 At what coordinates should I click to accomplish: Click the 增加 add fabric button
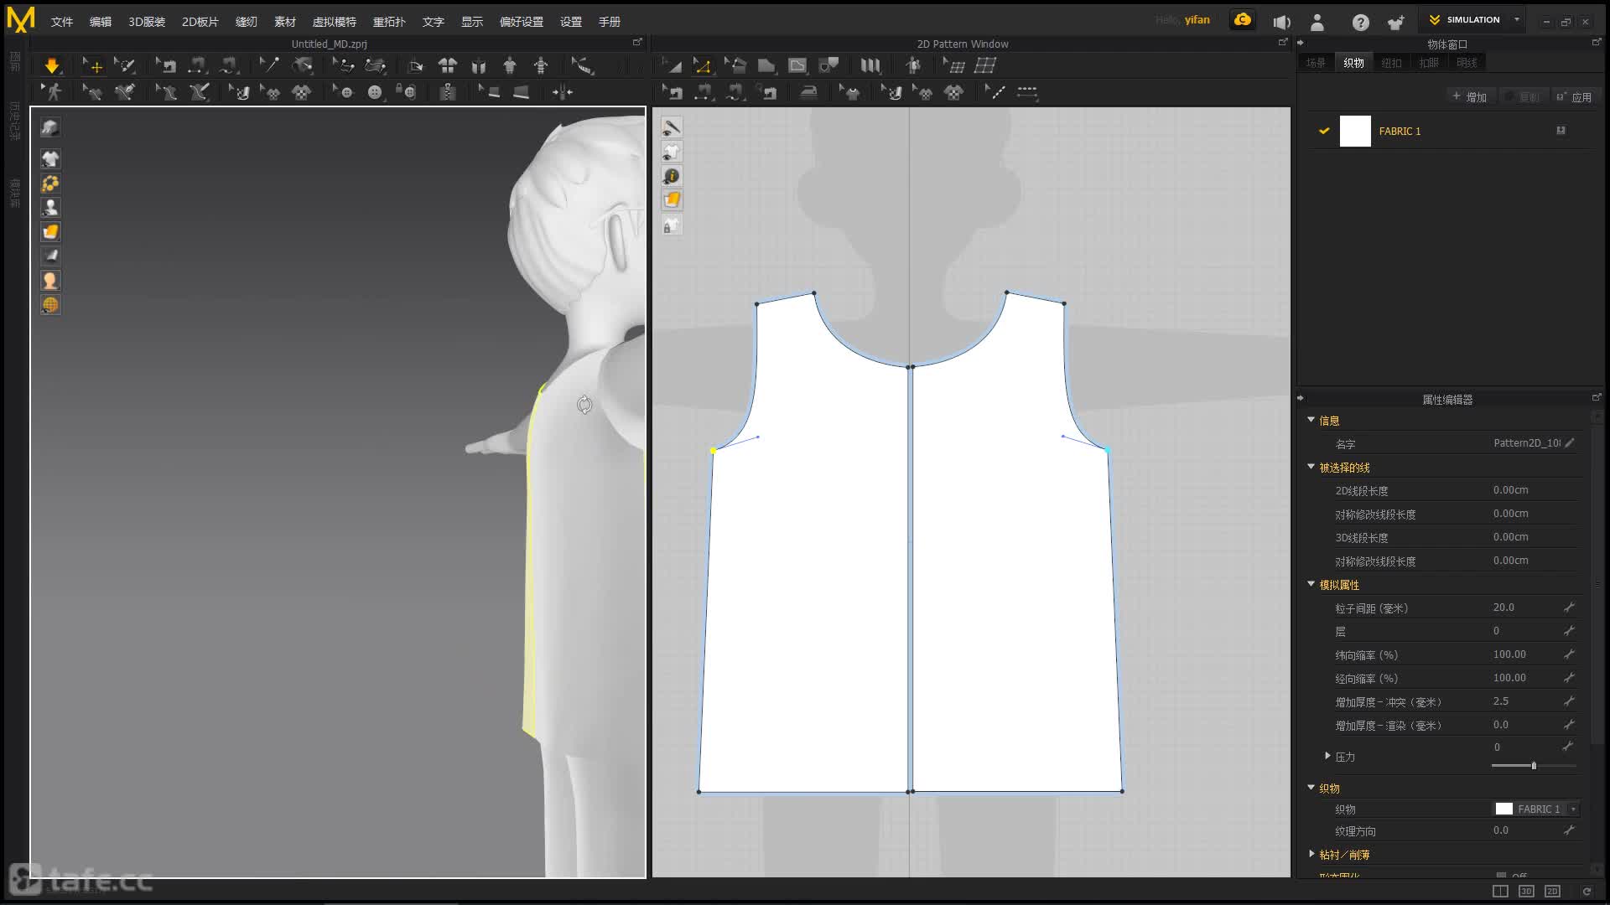pyautogui.click(x=1470, y=97)
